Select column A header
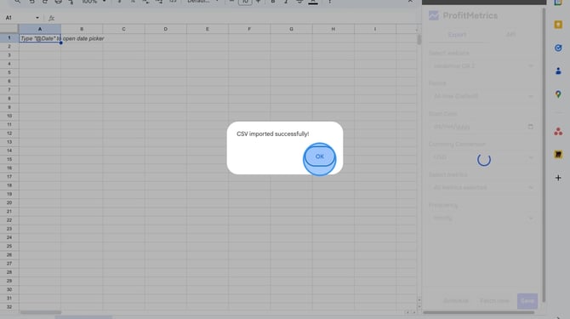Image resolution: width=570 pixels, height=319 pixels. pos(40,29)
